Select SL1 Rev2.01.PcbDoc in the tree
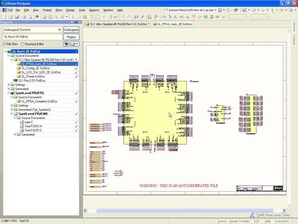This screenshot has width=298, height=224. pos(32,80)
